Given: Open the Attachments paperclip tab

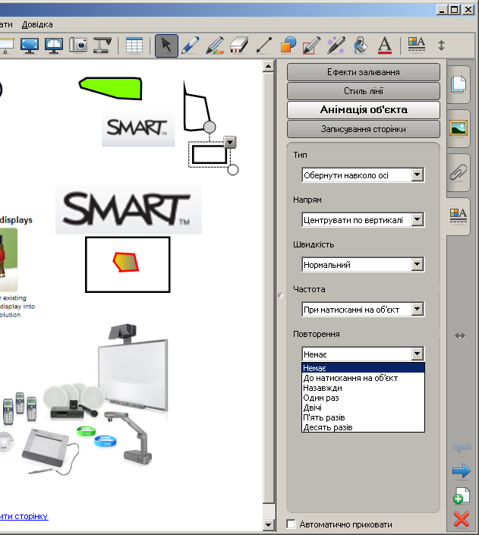Looking at the screenshot, I should 459,172.
